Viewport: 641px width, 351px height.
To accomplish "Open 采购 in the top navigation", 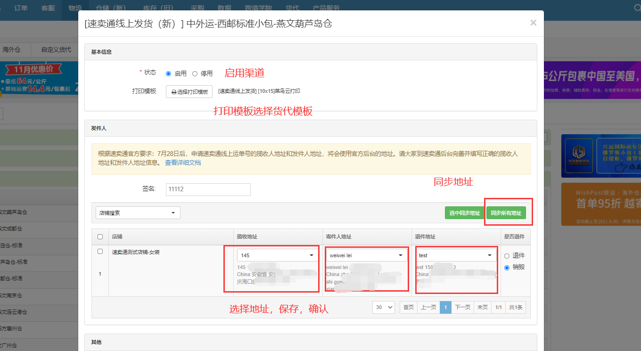I will click(197, 8).
